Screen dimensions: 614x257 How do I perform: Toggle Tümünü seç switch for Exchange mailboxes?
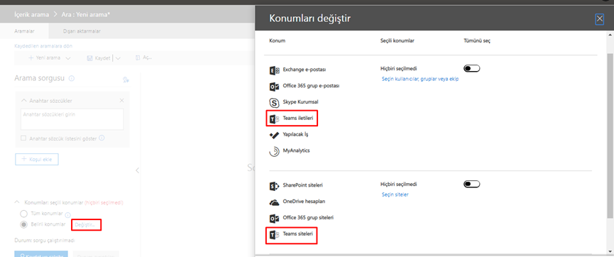[471, 69]
